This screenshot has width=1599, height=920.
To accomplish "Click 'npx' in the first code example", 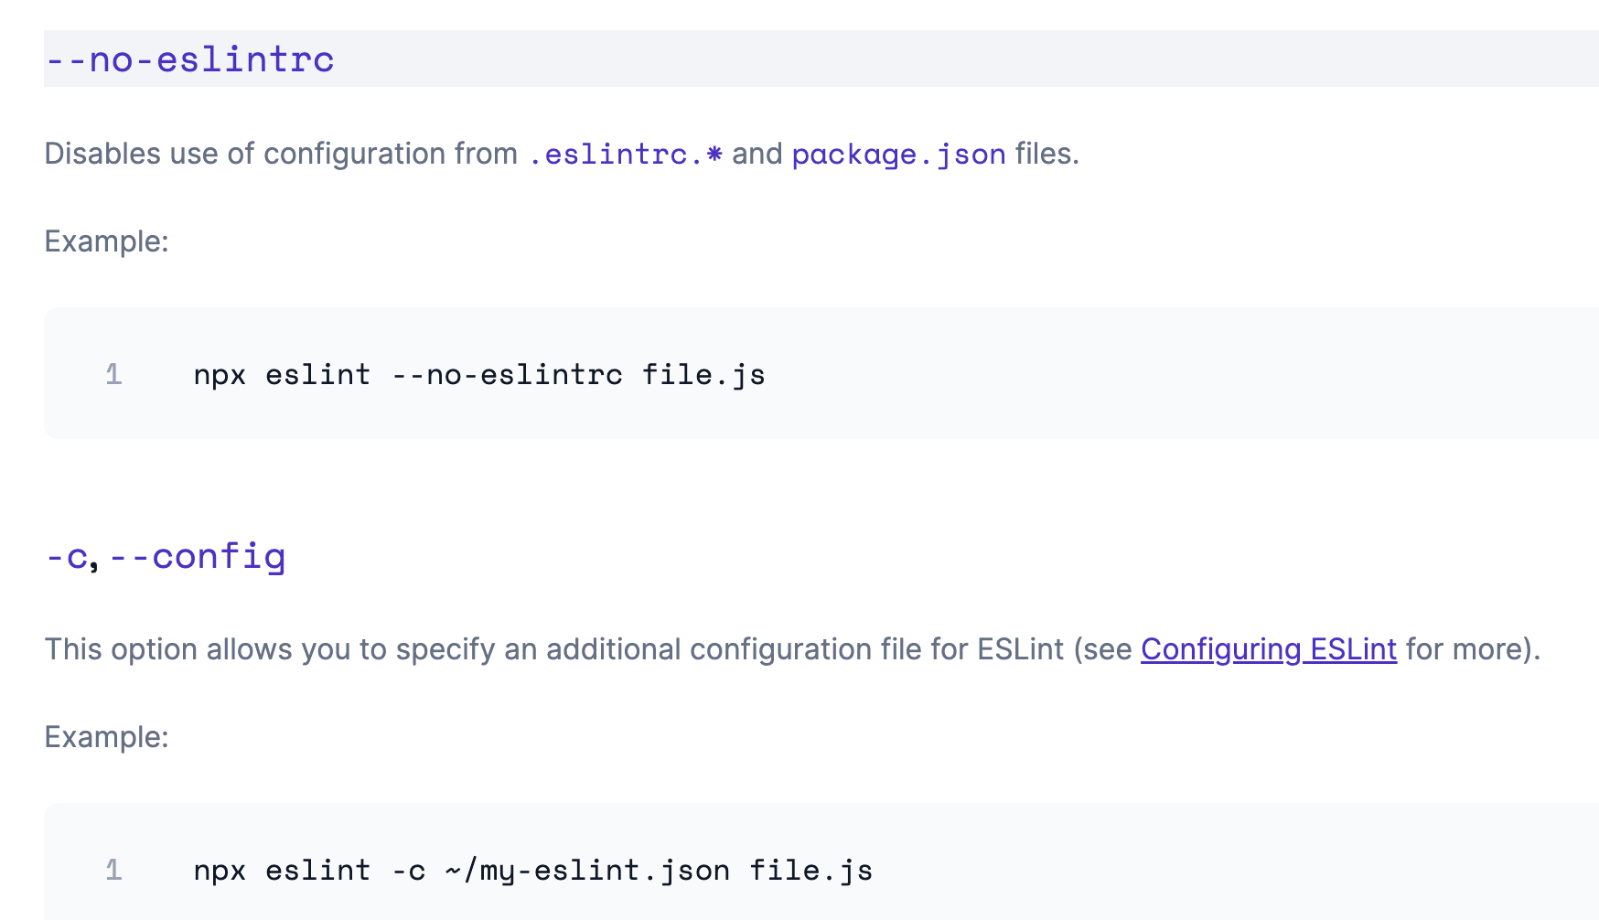I will [220, 374].
